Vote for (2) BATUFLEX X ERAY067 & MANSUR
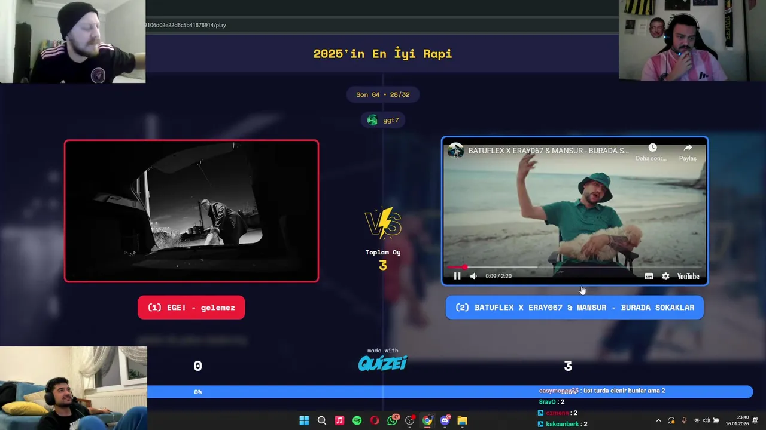The height and width of the screenshot is (430, 766). coord(574,308)
